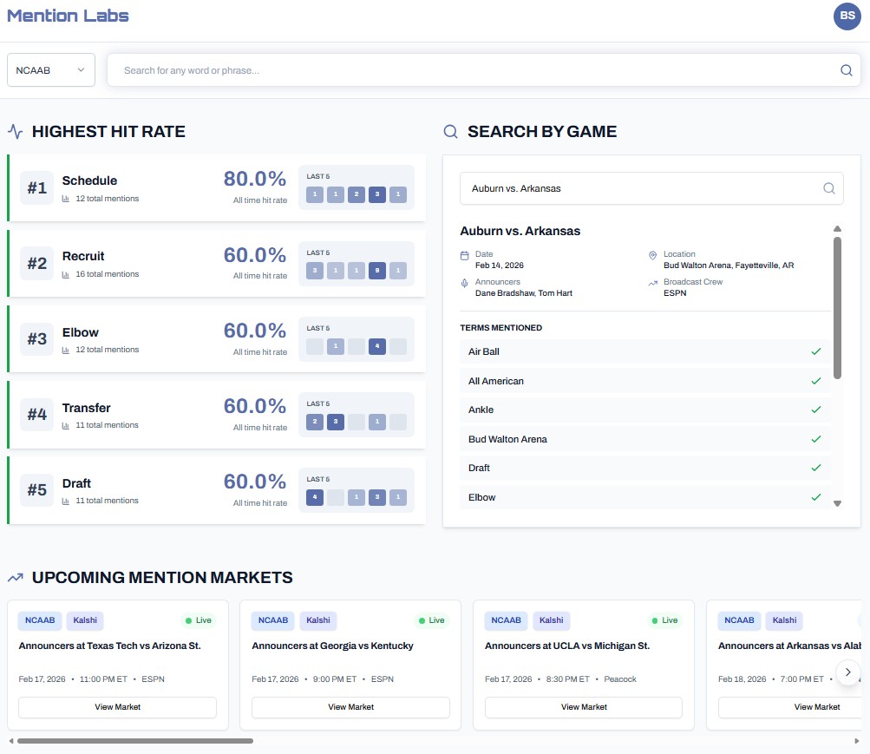View Market for UCLA vs Michigan St.
The image size is (870, 754).
584,707
